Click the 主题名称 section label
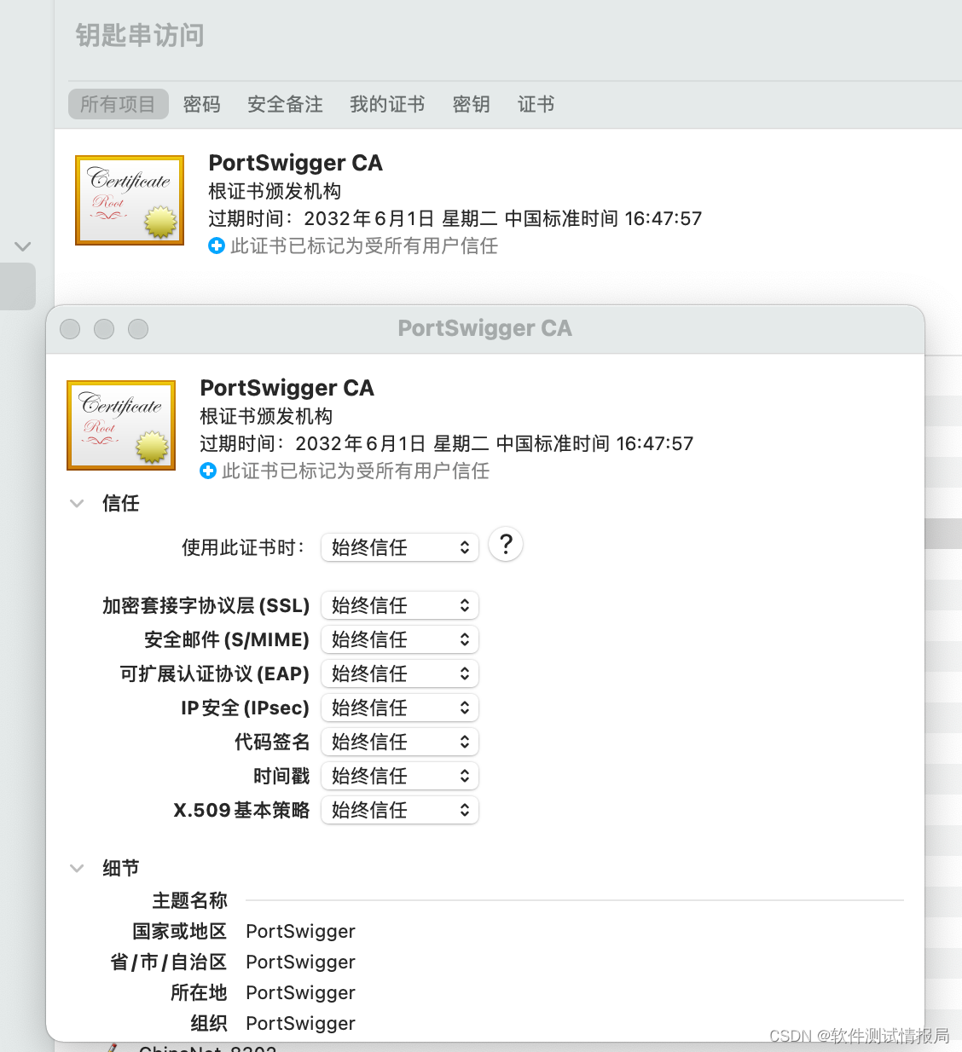 [190, 900]
